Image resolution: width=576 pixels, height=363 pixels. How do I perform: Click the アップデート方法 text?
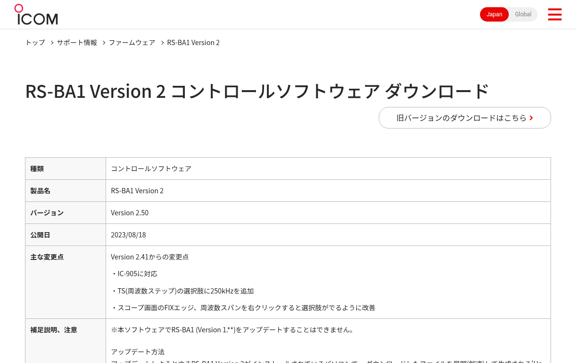(x=138, y=352)
